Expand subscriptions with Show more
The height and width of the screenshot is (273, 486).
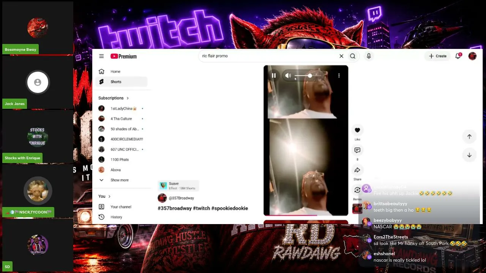pos(122,180)
